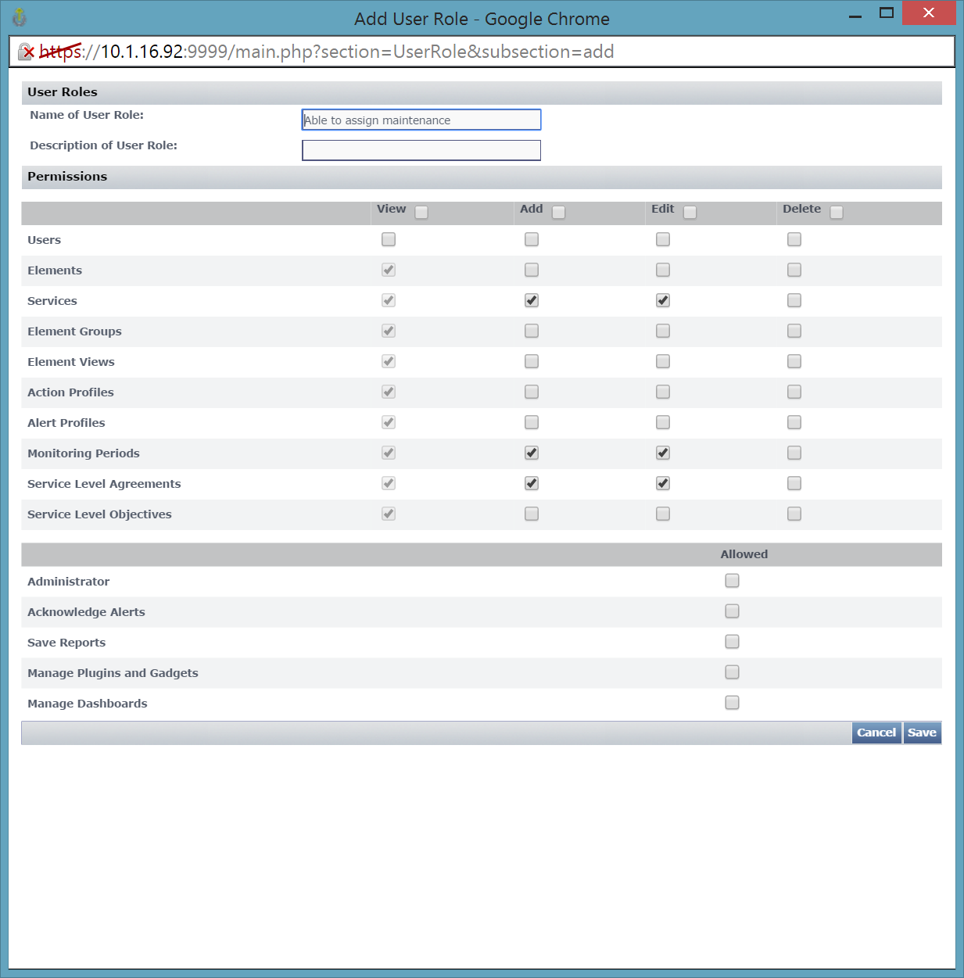Screen dimensions: 964x978
Task: Allow the Administrator permission
Action: [732, 580]
